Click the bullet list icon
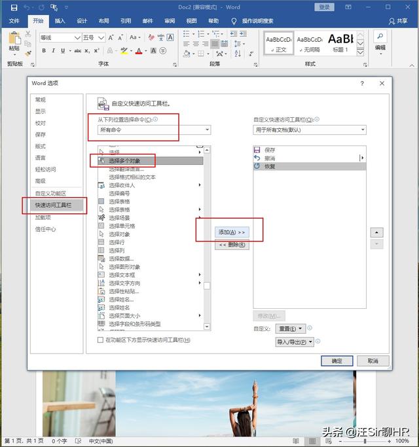419x447 pixels. point(186,34)
